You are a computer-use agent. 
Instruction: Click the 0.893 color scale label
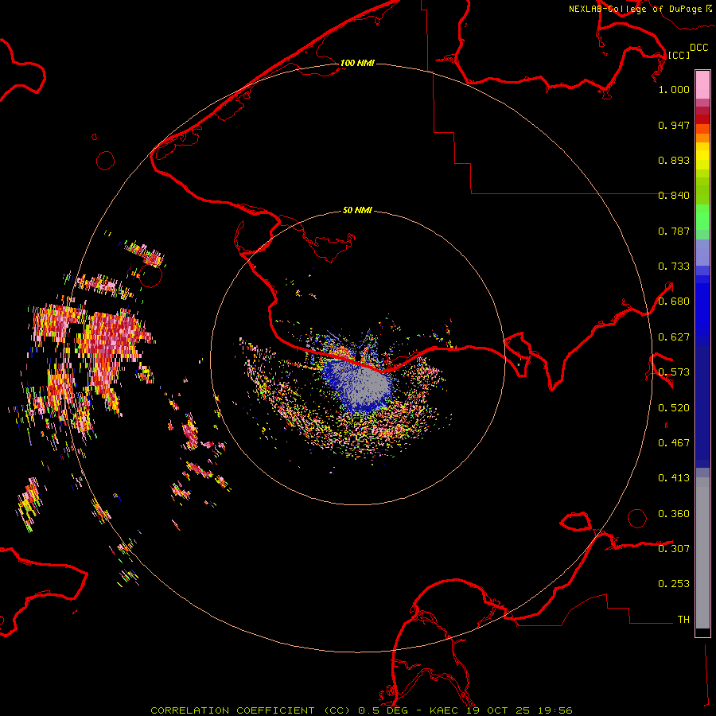pyautogui.click(x=674, y=160)
